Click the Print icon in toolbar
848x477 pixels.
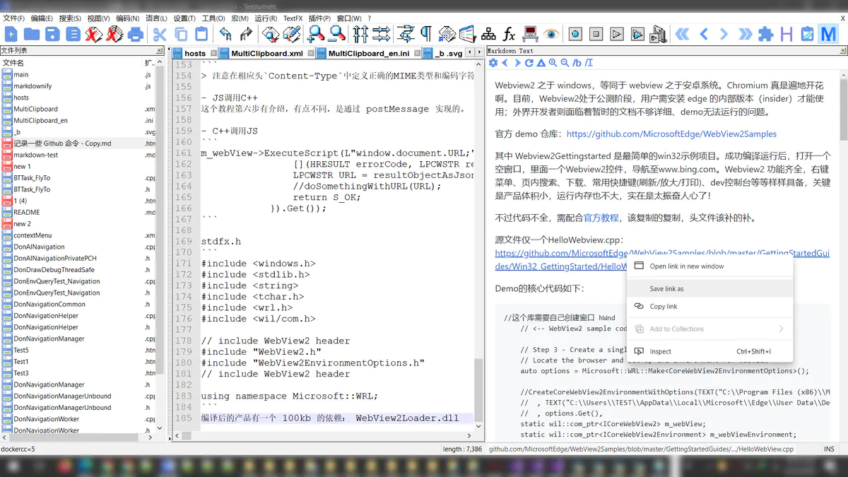point(136,34)
